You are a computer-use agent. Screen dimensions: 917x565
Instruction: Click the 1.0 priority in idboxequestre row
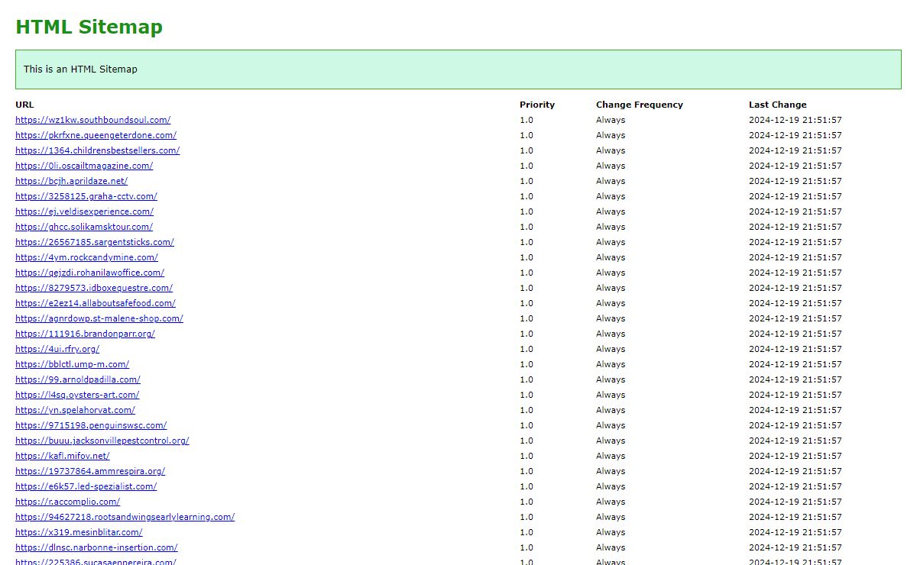tap(527, 288)
